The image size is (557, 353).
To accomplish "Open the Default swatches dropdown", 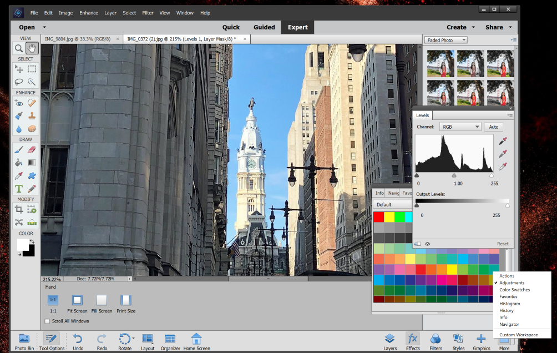I will (x=392, y=204).
